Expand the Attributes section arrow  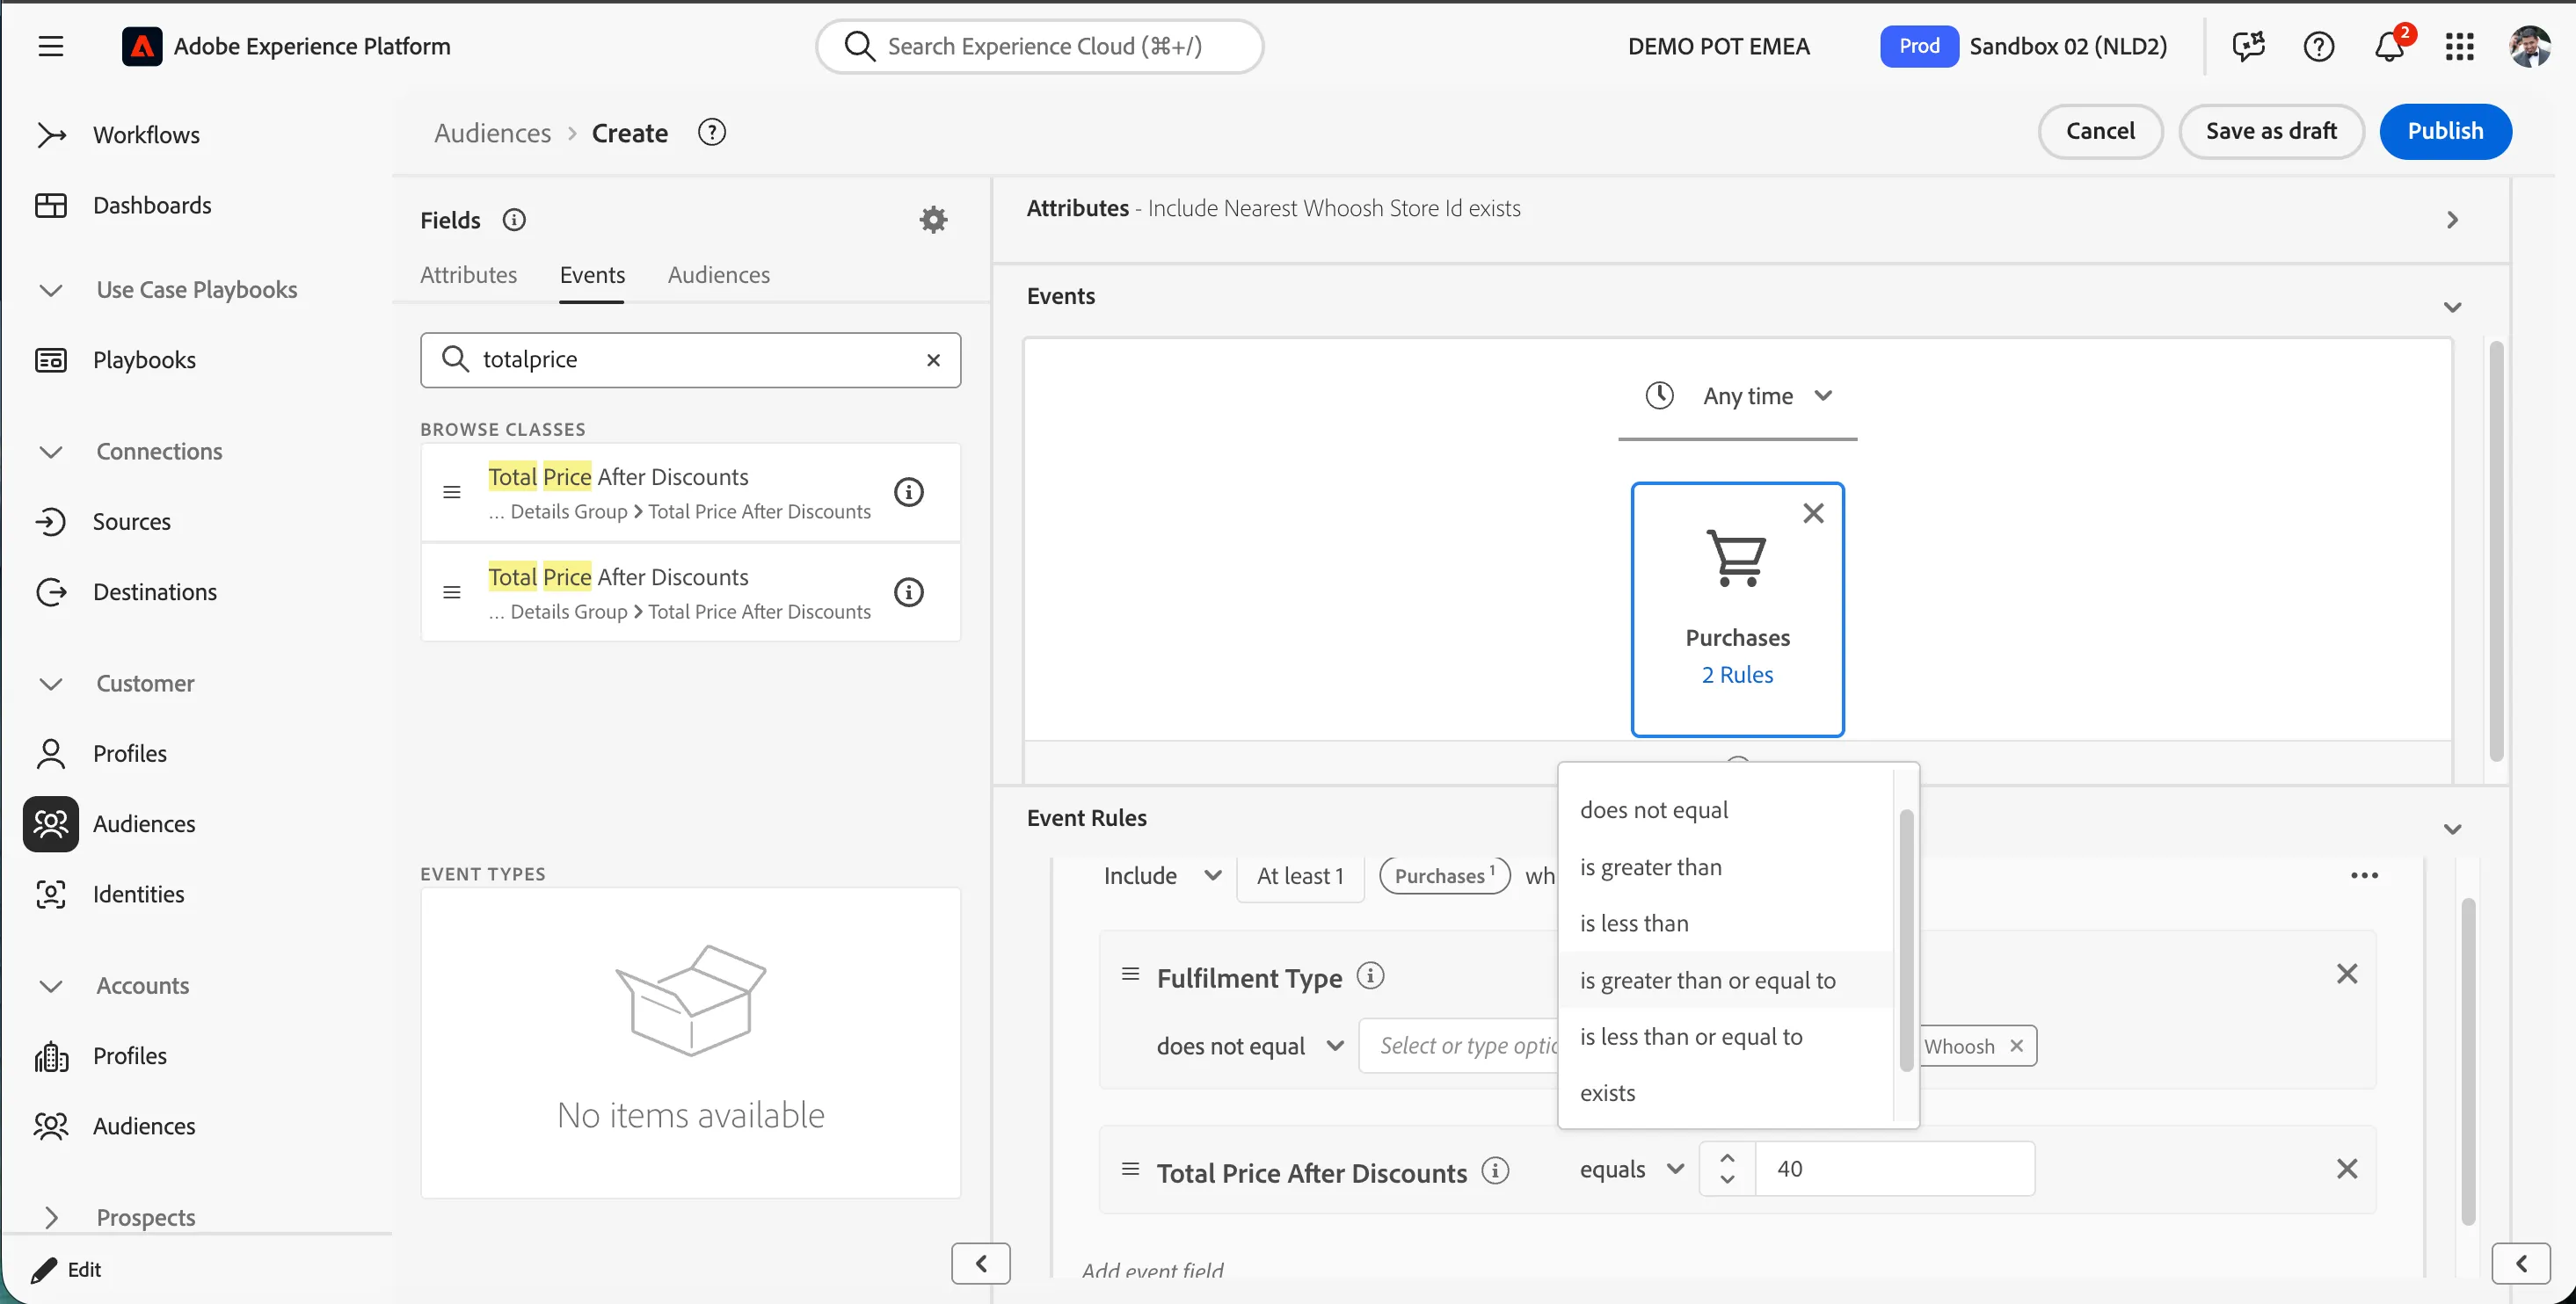pos(2452,220)
